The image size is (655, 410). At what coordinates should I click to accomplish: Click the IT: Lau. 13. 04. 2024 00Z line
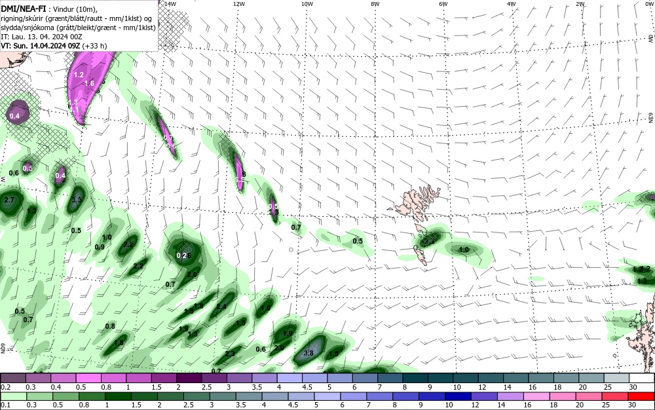click(x=41, y=37)
